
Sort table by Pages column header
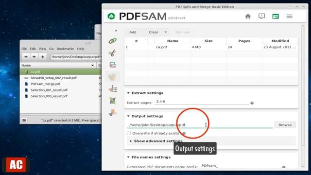coord(244,41)
